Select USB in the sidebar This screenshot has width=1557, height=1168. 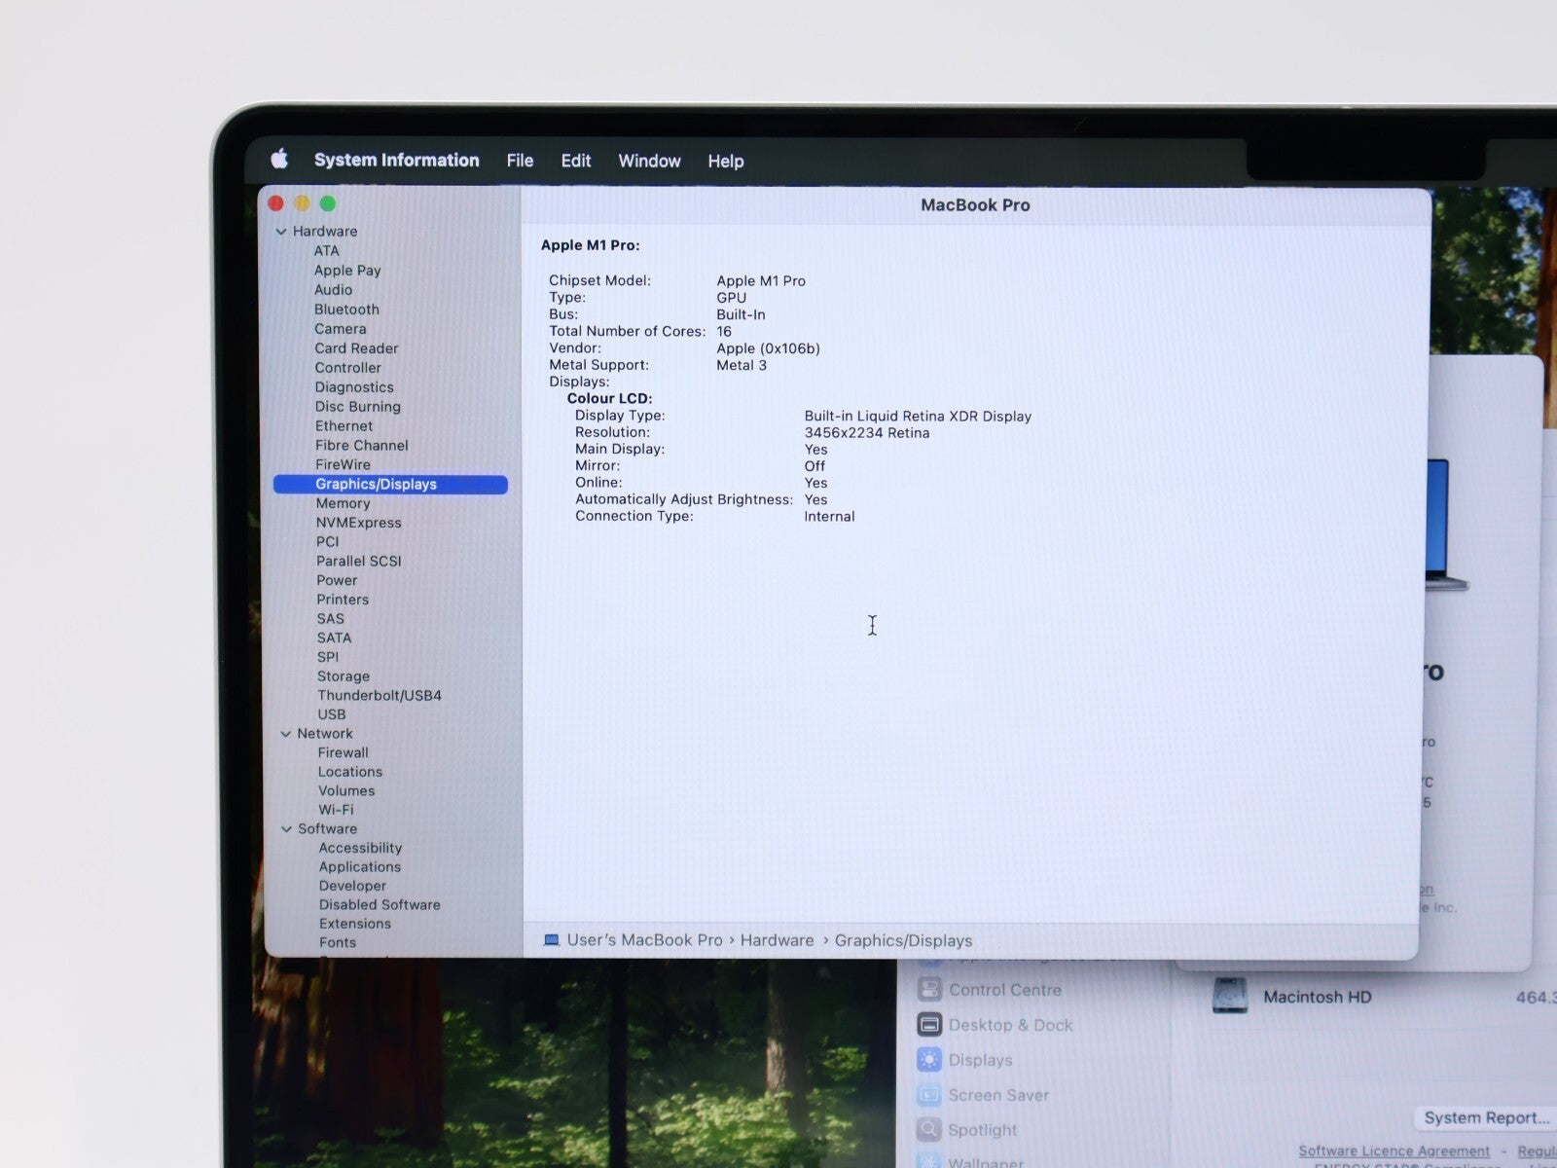(332, 714)
